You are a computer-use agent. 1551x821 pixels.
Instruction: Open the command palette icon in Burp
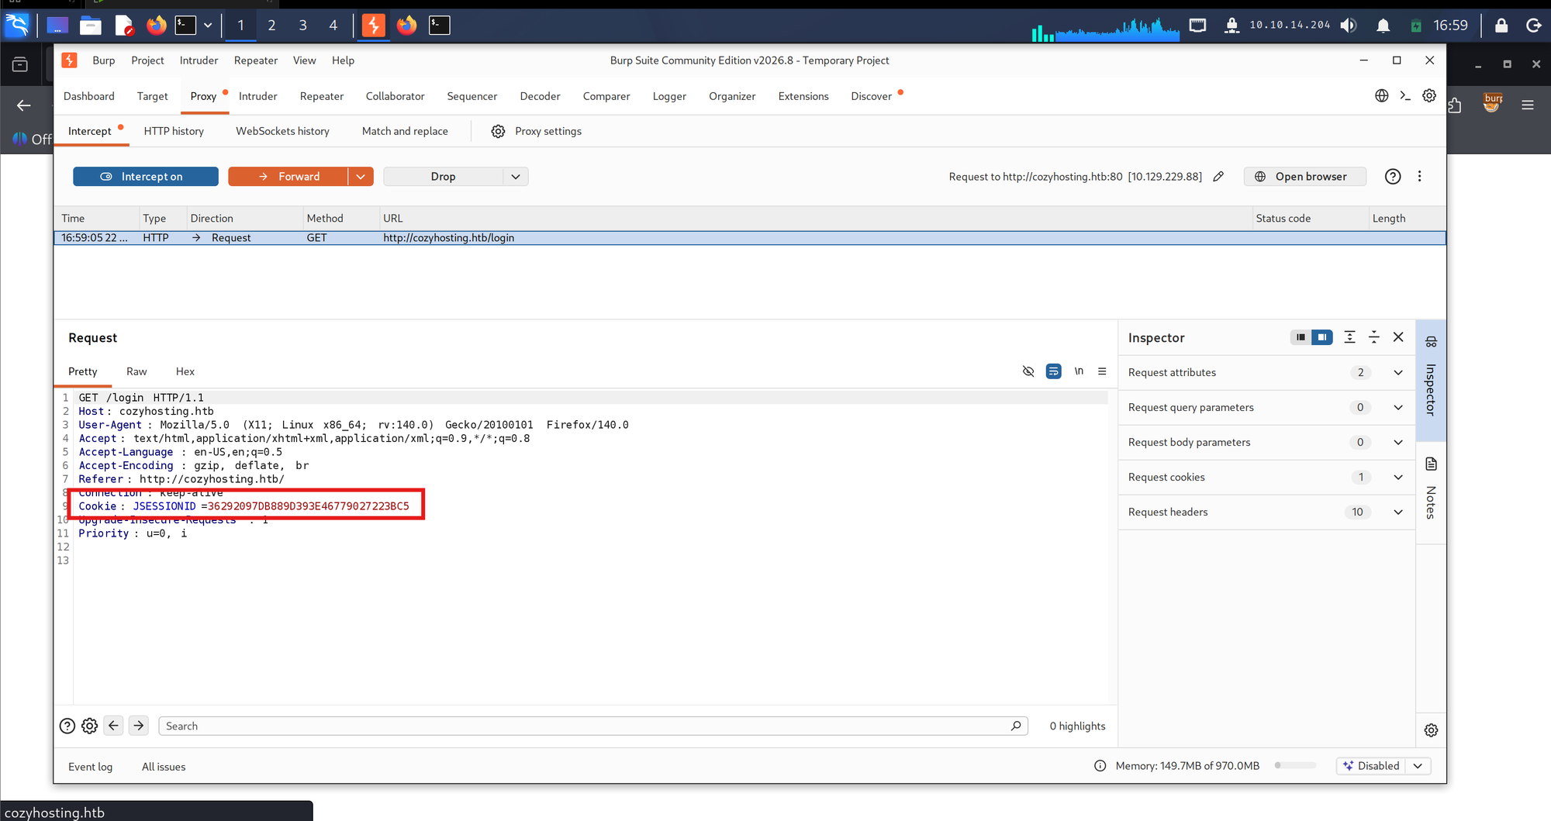click(1405, 96)
